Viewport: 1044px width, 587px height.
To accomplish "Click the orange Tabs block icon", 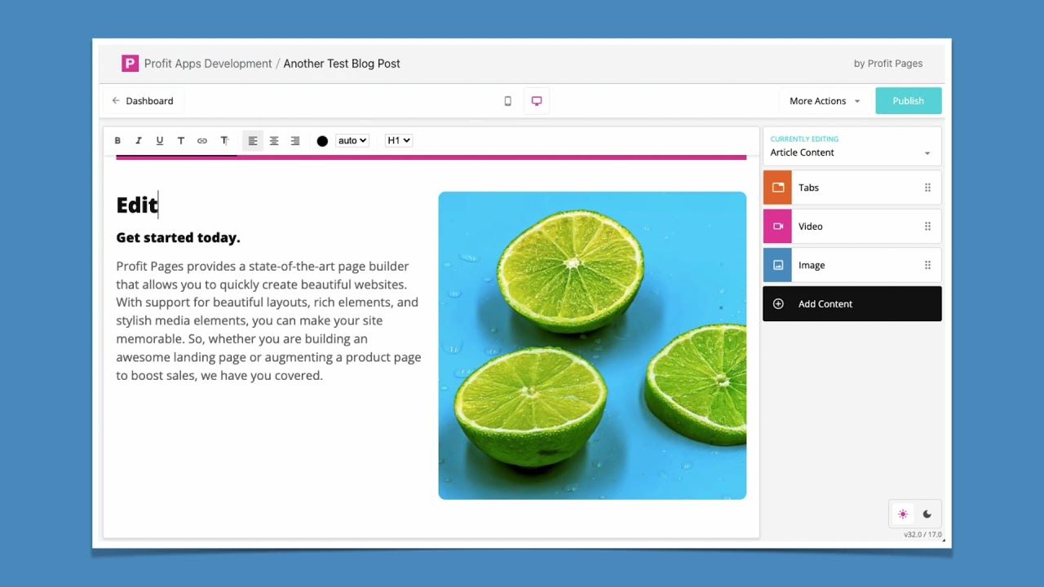I will [777, 188].
